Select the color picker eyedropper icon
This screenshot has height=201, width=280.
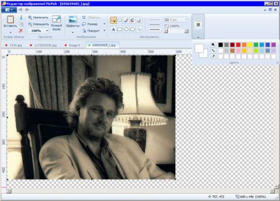tap(213, 56)
